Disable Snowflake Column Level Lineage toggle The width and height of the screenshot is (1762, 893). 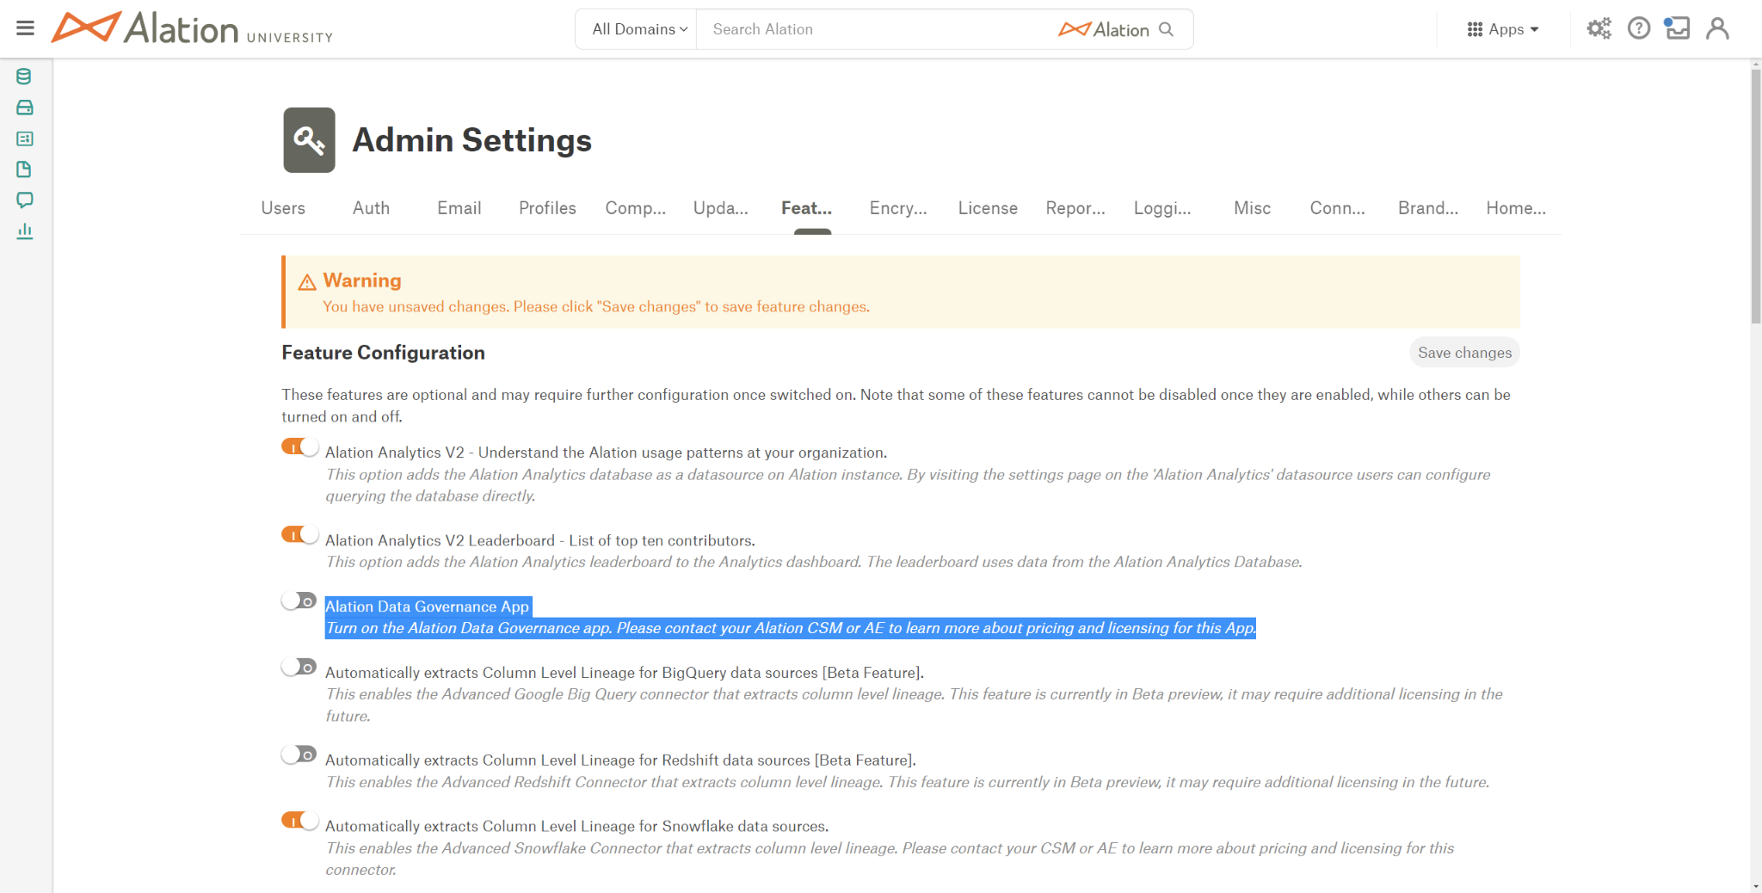299,821
